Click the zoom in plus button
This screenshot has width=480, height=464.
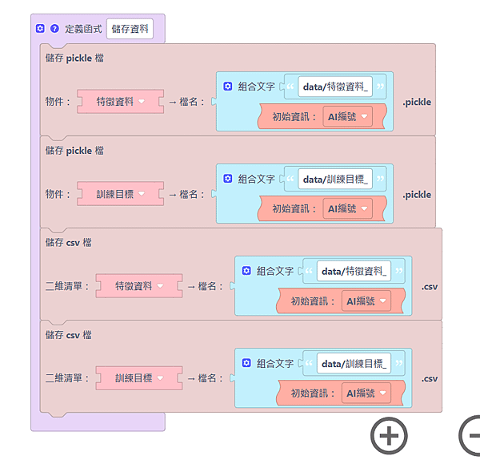tap(389, 435)
